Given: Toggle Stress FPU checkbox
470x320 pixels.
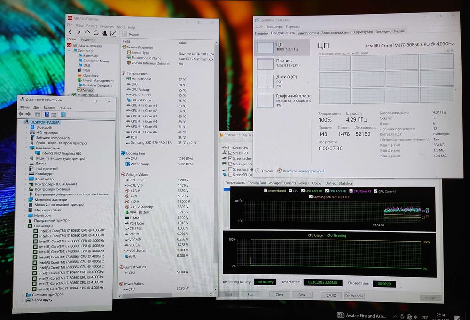Looking at the screenshot, I should pyautogui.click(x=230, y=153).
